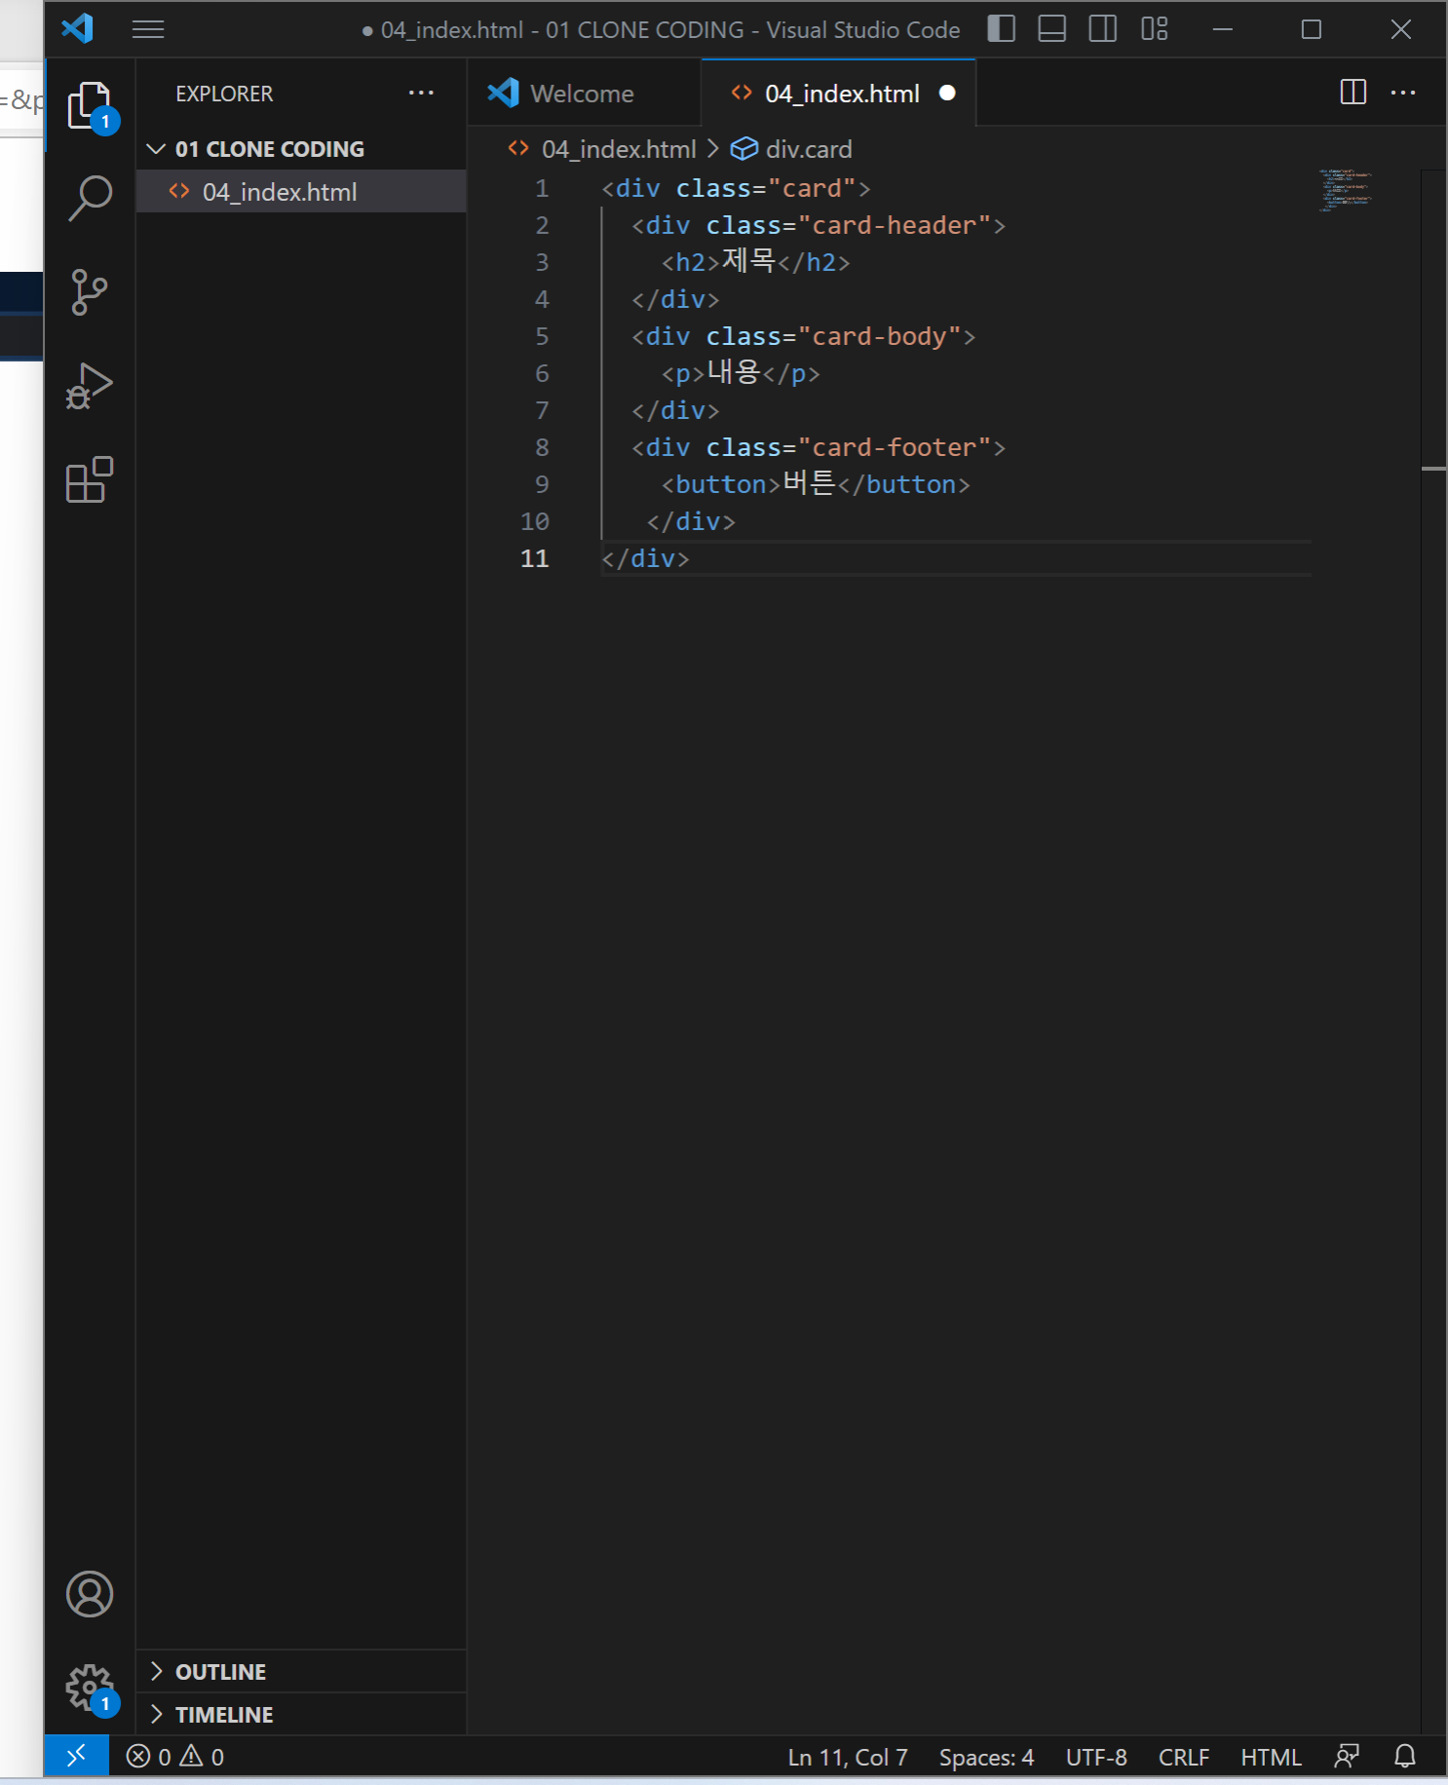Click div.card symbol in breadcrumb
Image resolution: width=1448 pixels, height=1785 pixels.
(x=791, y=149)
